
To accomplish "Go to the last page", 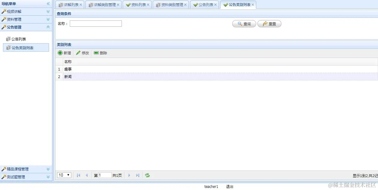I will 137,175.
